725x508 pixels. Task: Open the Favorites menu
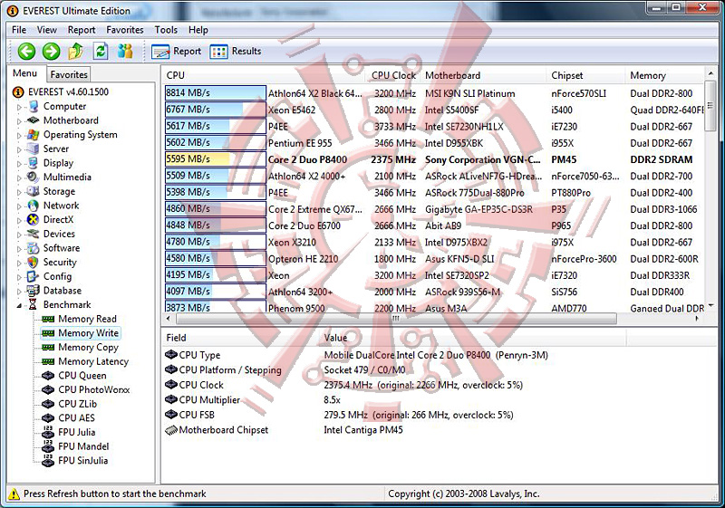(x=125, y=30)
